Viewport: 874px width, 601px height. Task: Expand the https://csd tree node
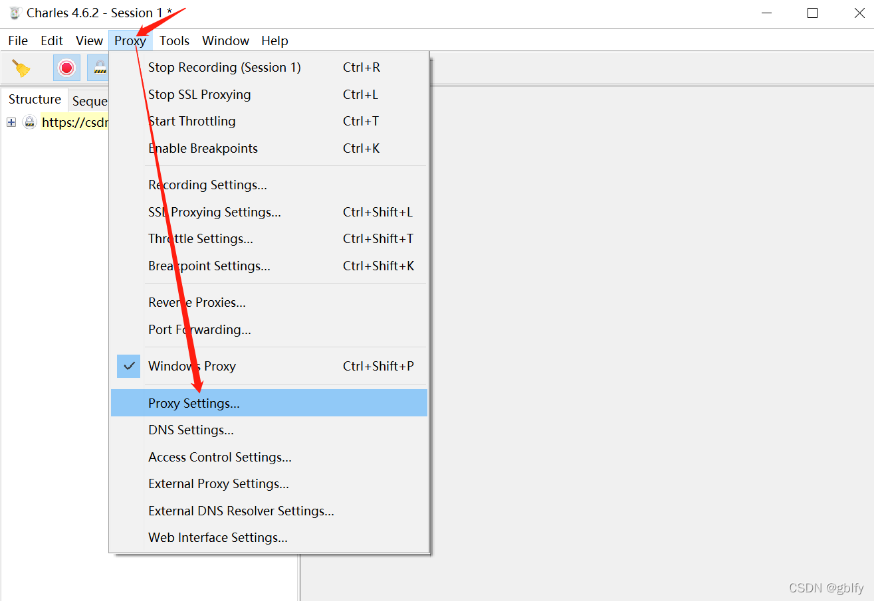click(x=11, y=122)
